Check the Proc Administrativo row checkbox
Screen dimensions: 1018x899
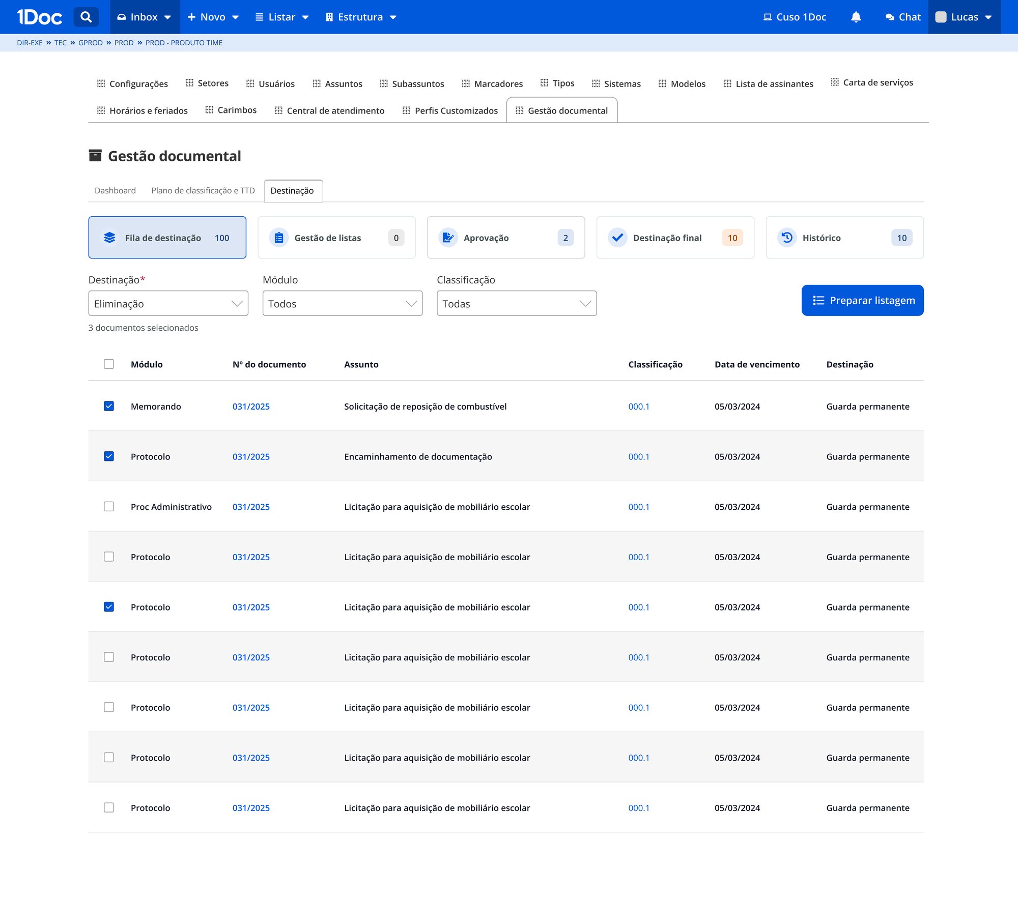pyautogui.click(x=109, y=507)
